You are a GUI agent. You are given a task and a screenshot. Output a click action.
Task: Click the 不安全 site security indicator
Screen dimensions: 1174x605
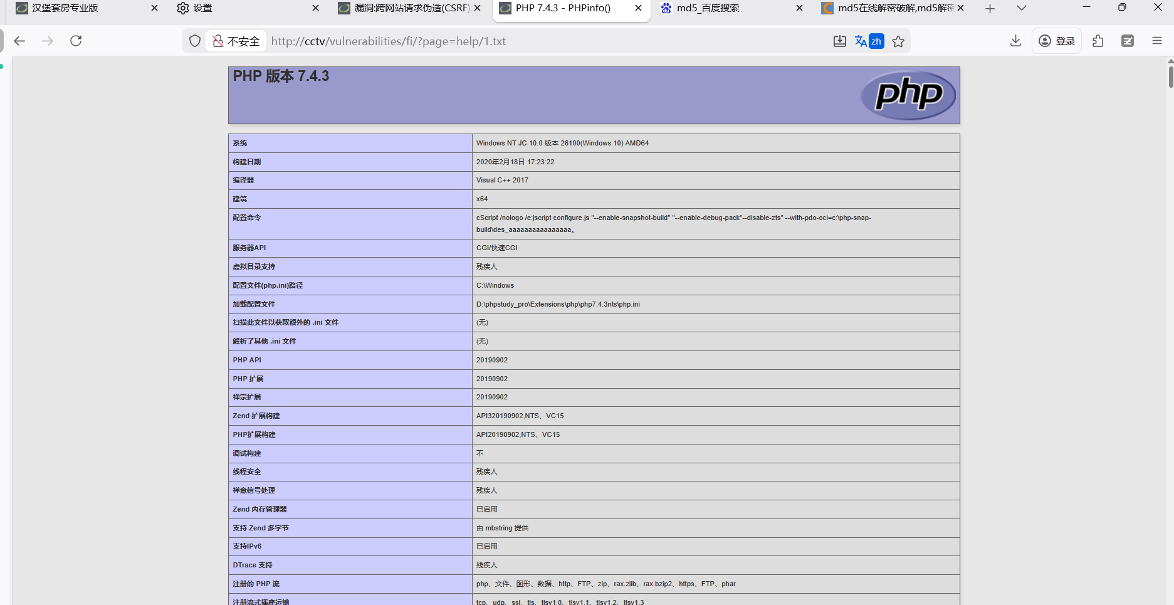pyautogui.click(x=236, y=41)
